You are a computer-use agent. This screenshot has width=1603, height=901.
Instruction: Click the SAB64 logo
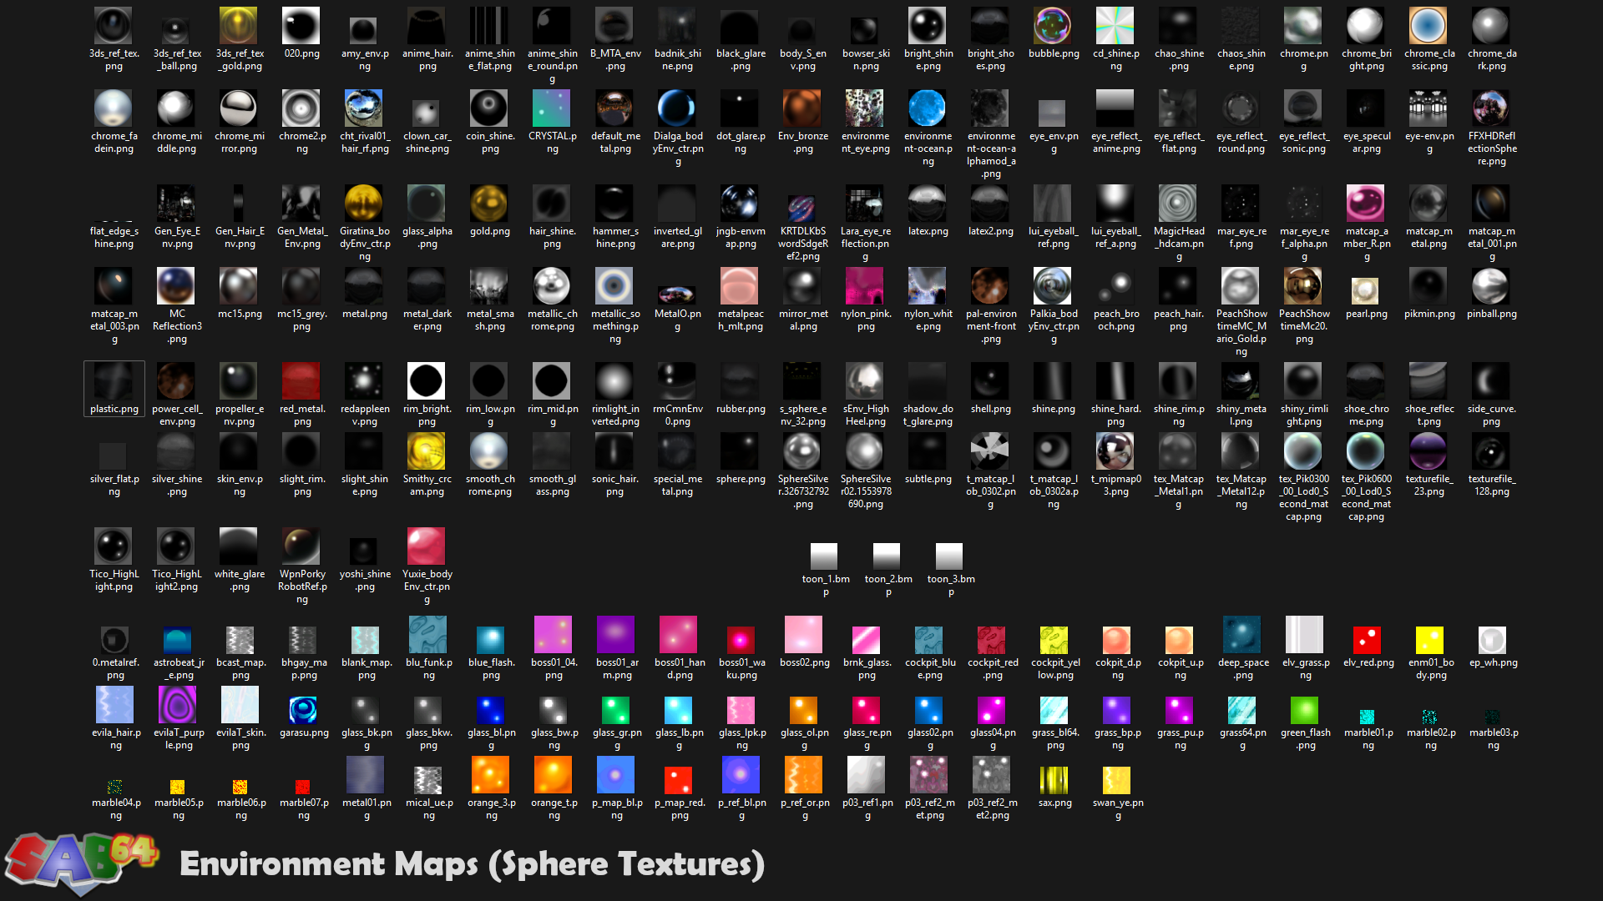coord(79,861)
